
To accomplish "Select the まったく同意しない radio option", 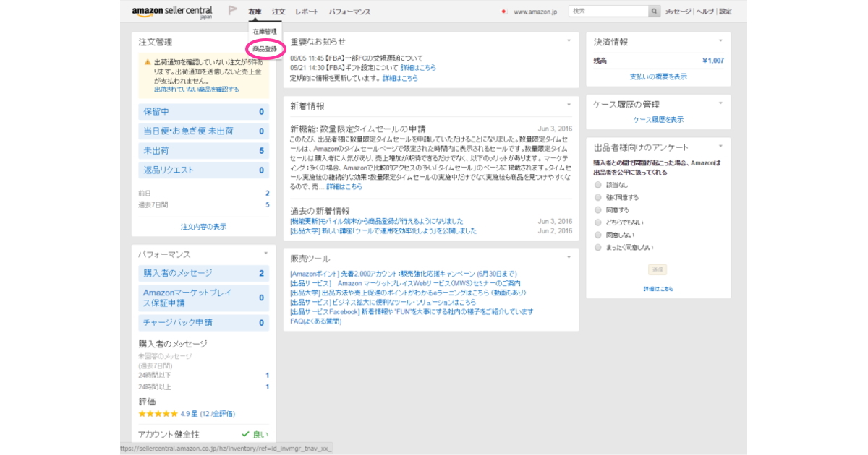I will [597, 248].
